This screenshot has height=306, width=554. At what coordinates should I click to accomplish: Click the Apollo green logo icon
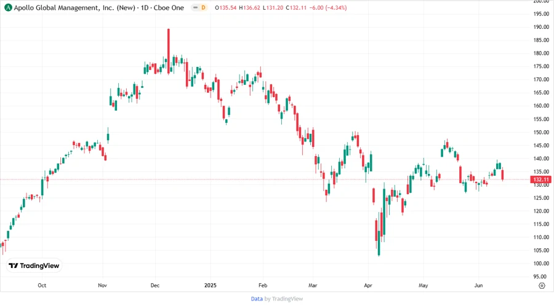point(8,7)
